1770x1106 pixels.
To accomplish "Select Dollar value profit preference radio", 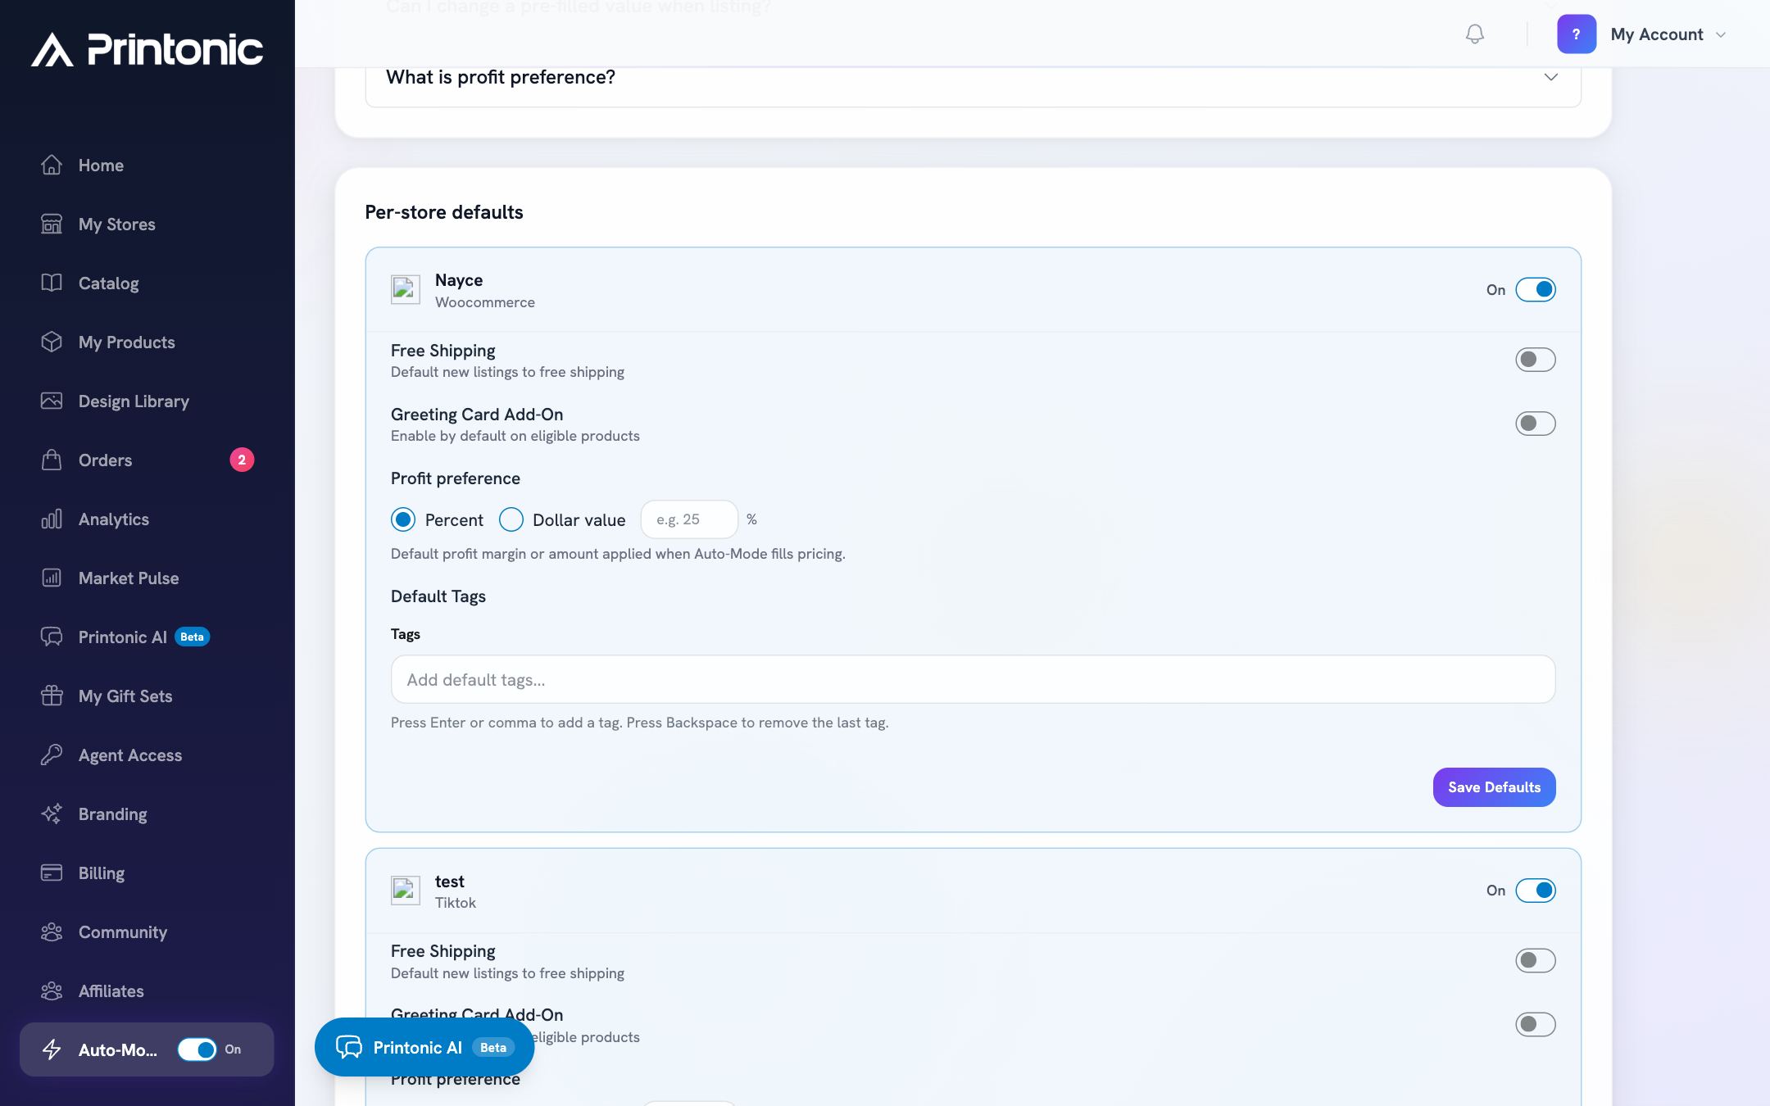I will tap(511, 519).
